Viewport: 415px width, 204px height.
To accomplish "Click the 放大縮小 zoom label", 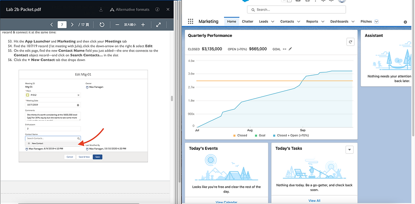I will coord(130,25).
